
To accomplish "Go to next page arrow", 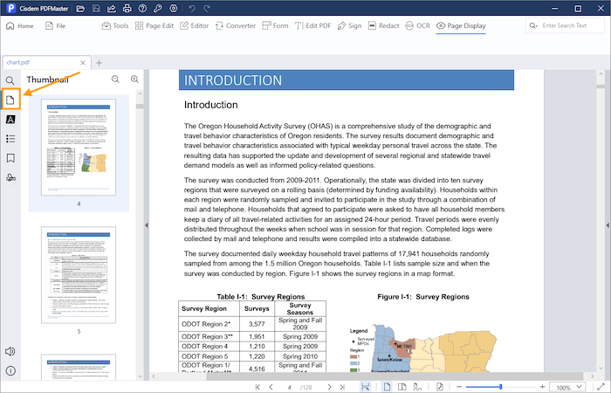I will point(329,387).
